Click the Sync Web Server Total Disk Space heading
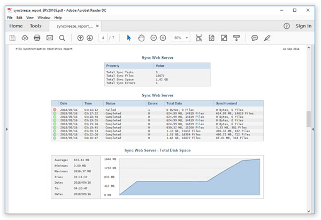 coord(157,150)
